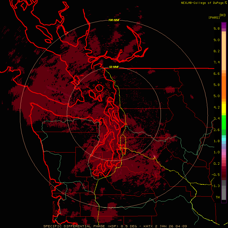
Task: Pick the 4.2 scale label
Action: point(217,107)
